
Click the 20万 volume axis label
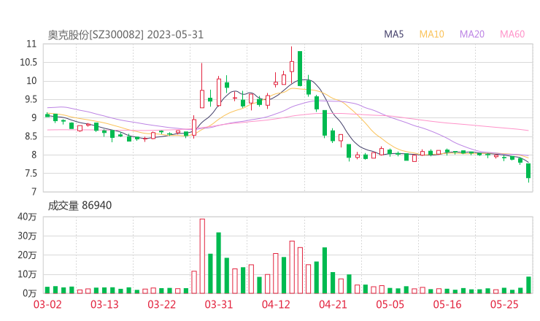(x=27, y=255)
